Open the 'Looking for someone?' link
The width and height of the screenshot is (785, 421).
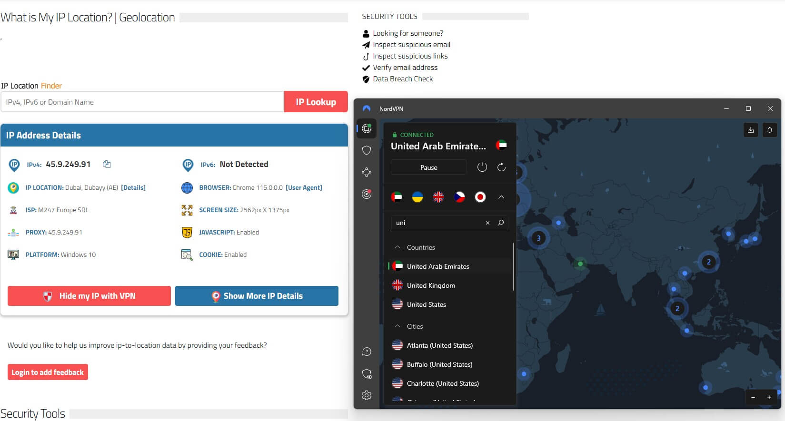(408, 33)
